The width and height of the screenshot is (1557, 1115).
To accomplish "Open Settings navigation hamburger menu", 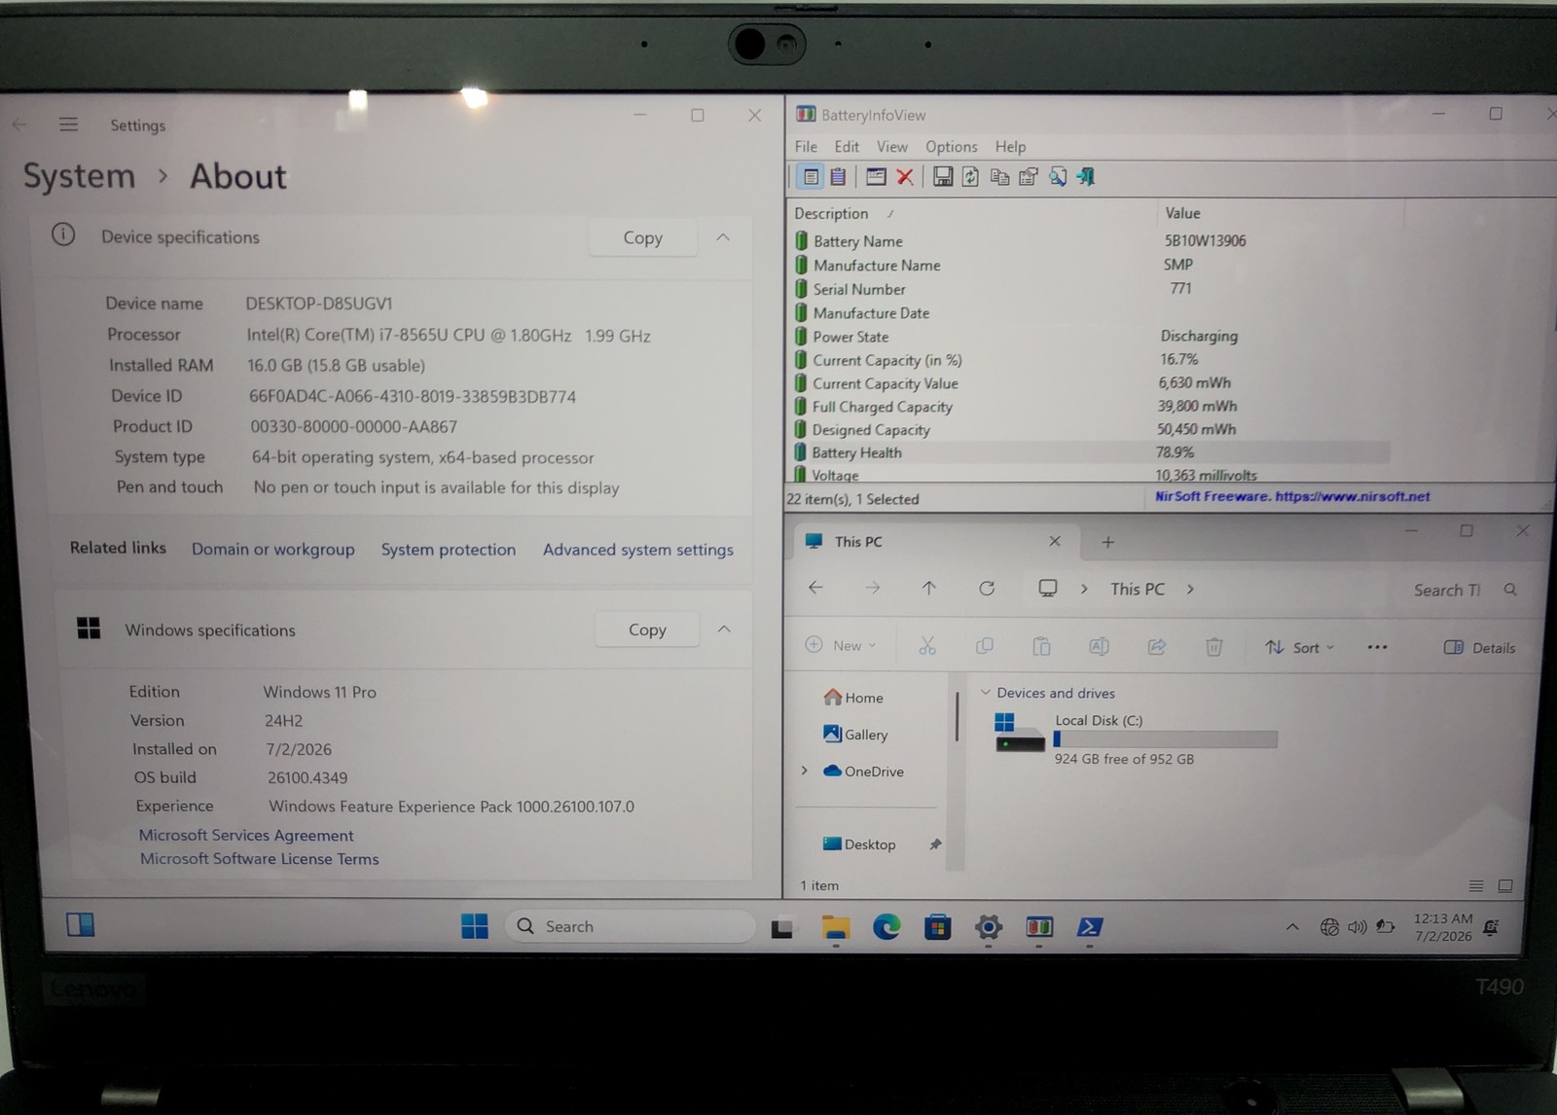I will click(x=68, y=125).
